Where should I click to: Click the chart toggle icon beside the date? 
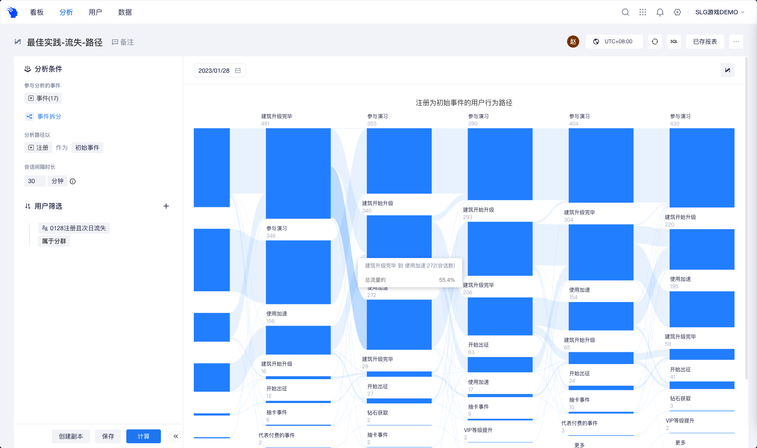[x=728, y=70]
